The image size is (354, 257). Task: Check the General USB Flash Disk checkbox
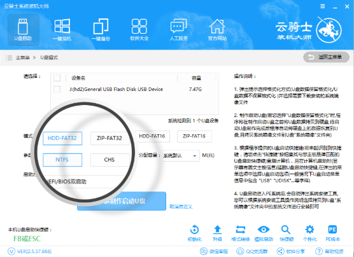click(x=57, y=89)
